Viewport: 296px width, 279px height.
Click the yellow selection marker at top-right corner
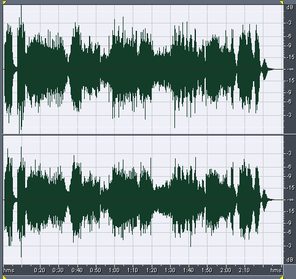pyautogui.click(x=282, y=2)
